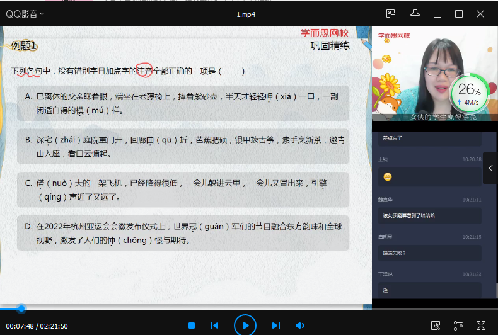This screenshot has height=335, width=498.
Task: Select answer option A in the video
Action: coord(183,103)
